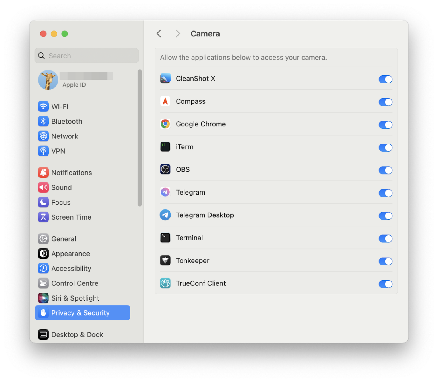The height and width of the screenshot is (382, 438).
Task: Toggle camera access for Telegram Desktop
Action: [385, 216]
